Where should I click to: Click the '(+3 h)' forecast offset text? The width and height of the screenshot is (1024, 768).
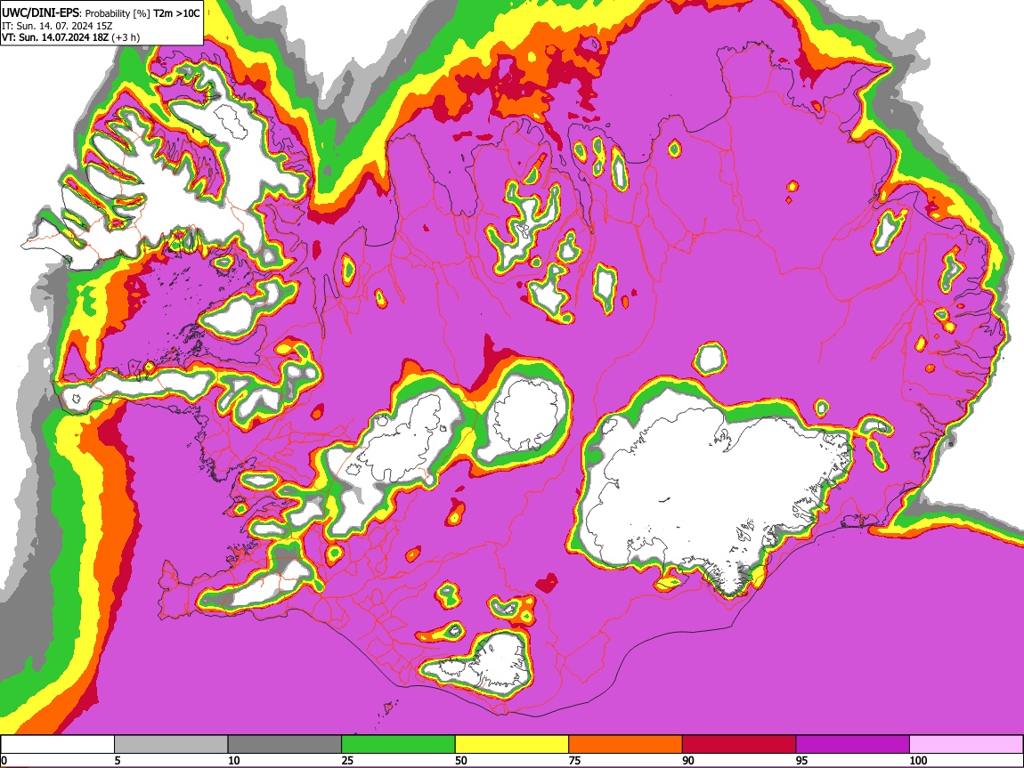tap(126, 38)
